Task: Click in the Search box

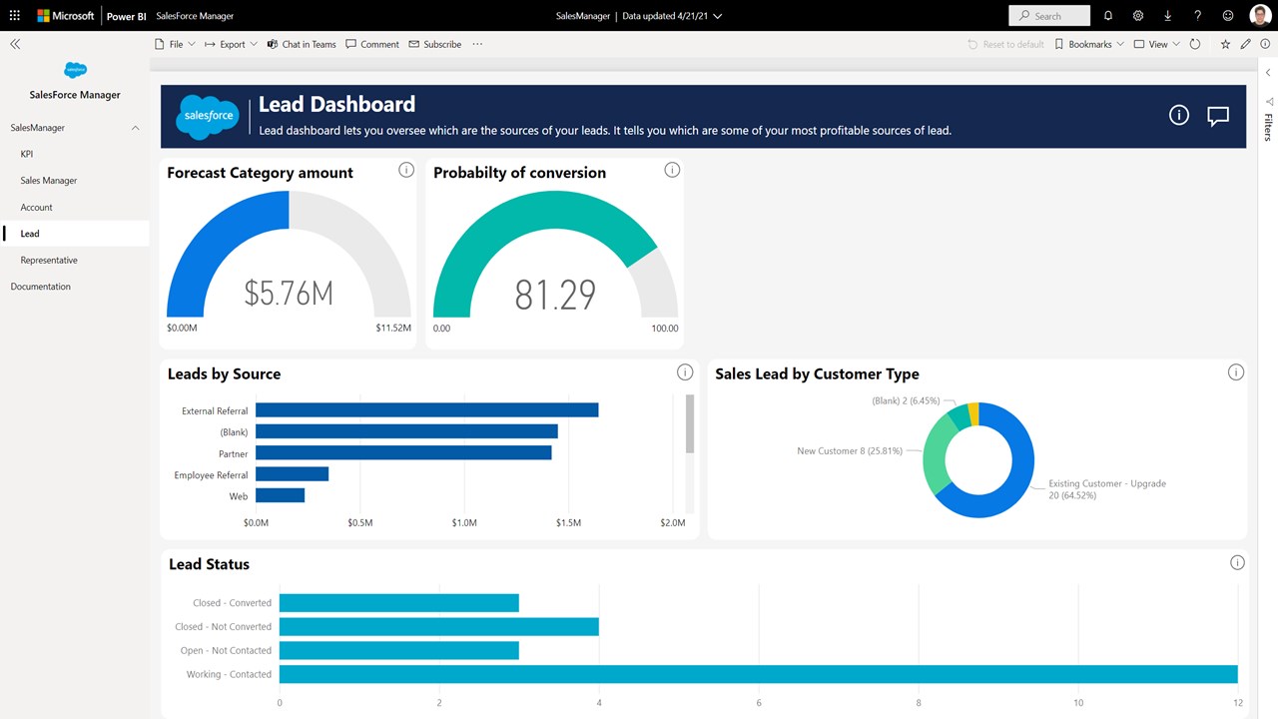Action: (1049, 16)
